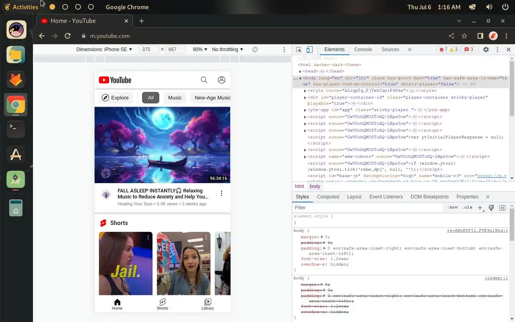515x322 pixels.
Task: Select the Music filter chip
Action: 175,98
